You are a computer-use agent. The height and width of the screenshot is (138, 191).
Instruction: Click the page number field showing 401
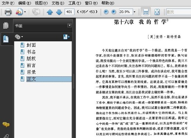pos(69,12)
